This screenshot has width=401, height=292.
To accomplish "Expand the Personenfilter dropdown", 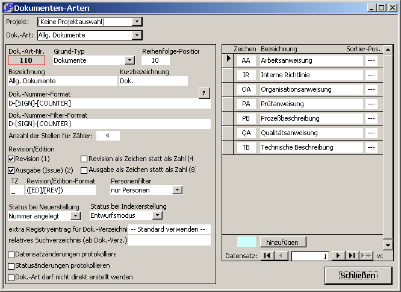I will tap(177, 190).
